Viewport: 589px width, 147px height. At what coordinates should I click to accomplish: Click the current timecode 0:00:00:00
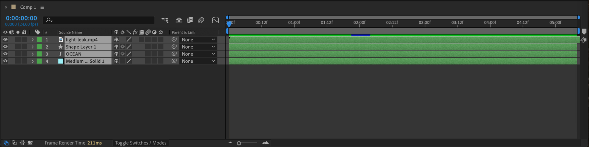pos(22,18)
